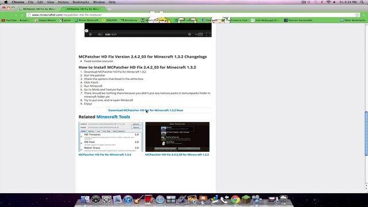
Task: Click changelog text "Fixed zombie textures"
Action: [98, 61]
